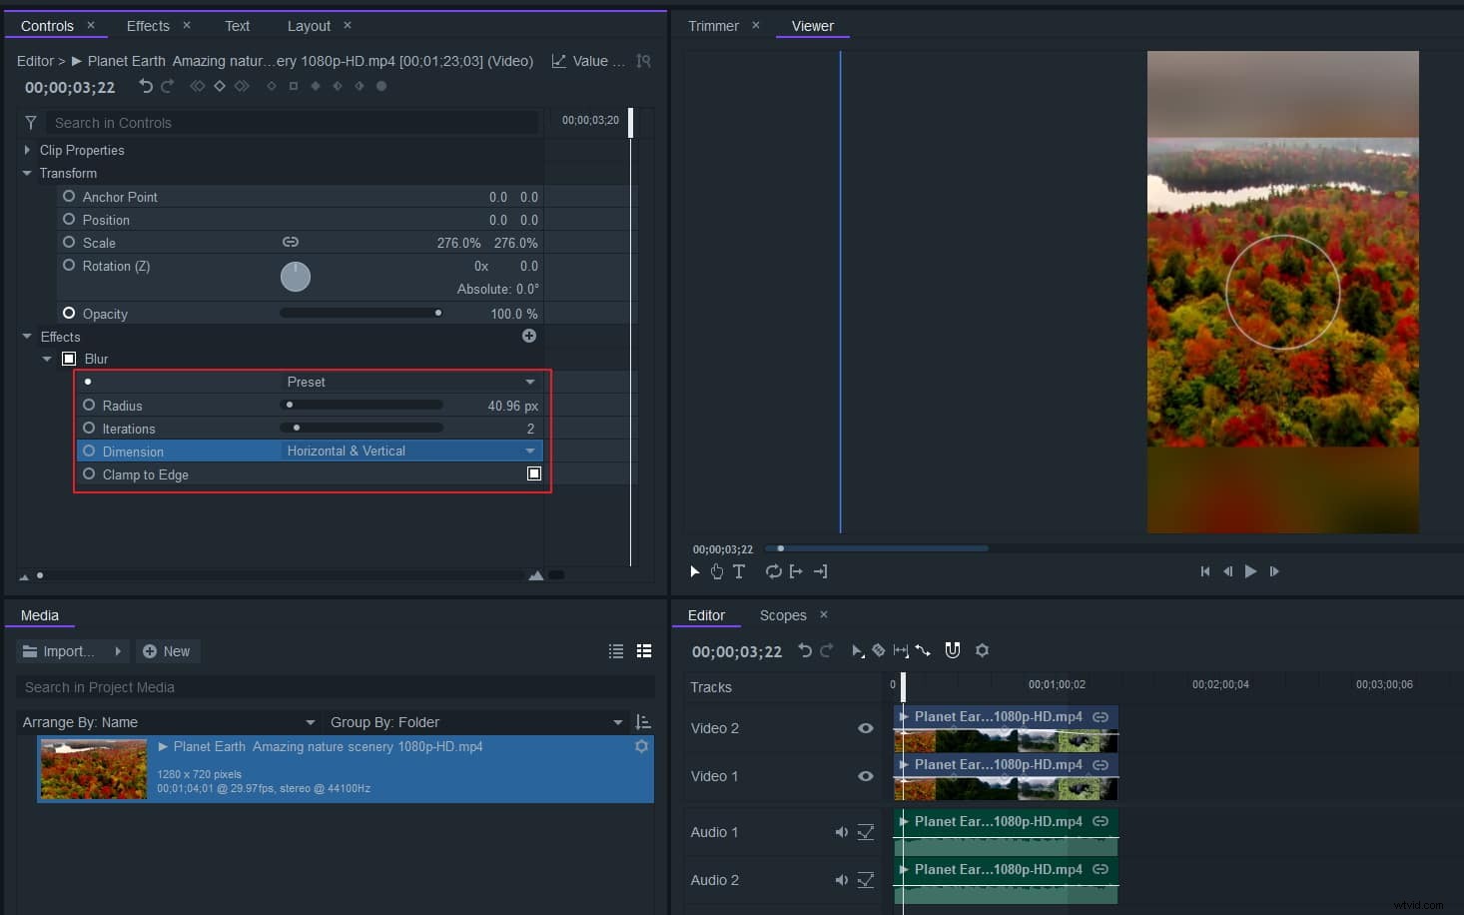Expand the Clip Properties section
This screenshot has height=915, width=1464.
click(x=27, y=150)
